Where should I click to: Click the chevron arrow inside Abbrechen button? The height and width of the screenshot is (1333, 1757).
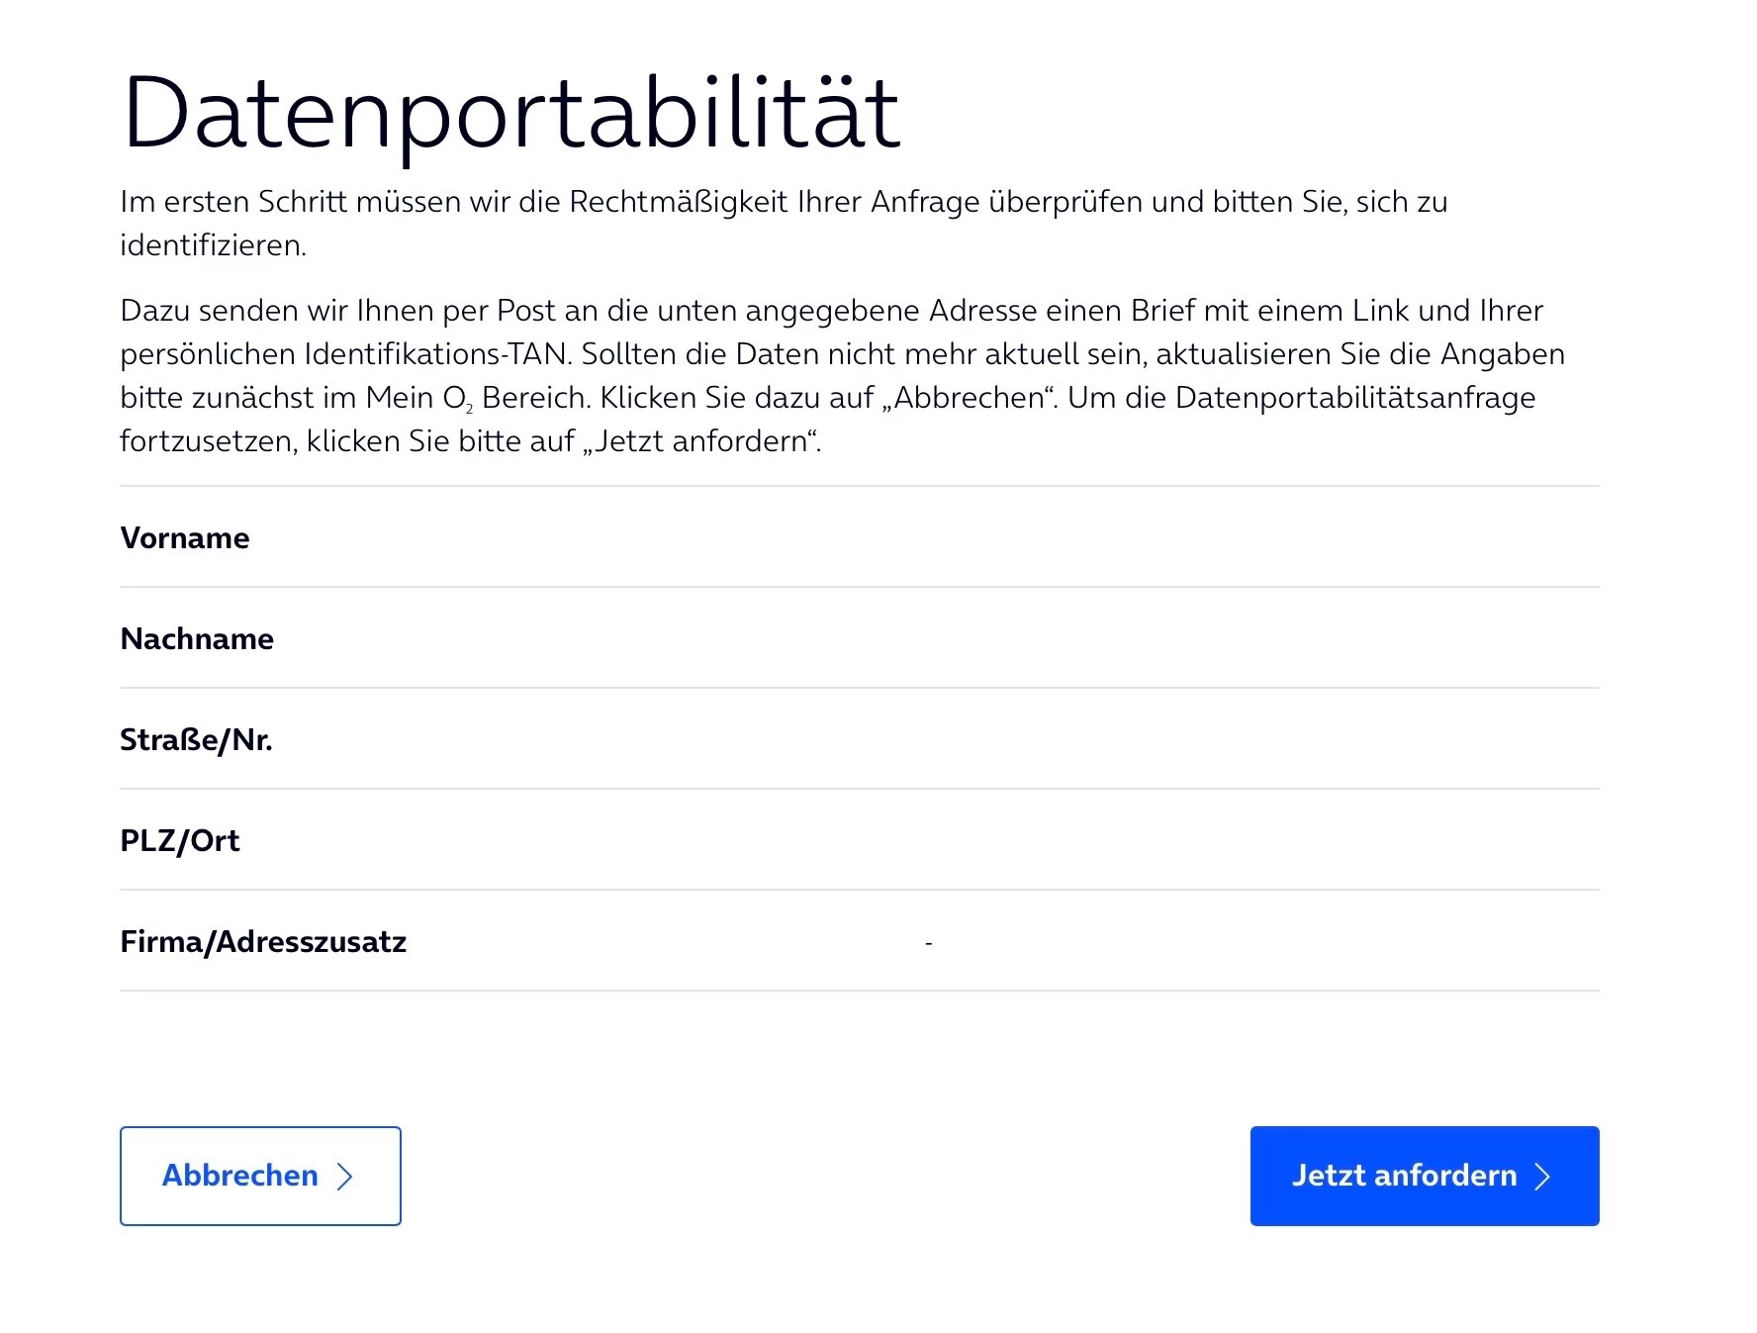pyautogui.click(x=344, y=1177)
